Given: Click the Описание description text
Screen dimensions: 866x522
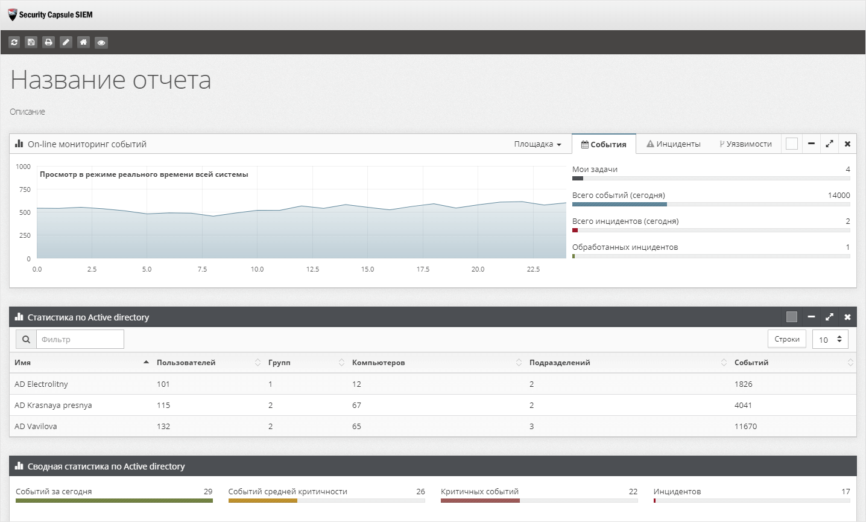Looking at the screenshot, I should click(27, 112).
